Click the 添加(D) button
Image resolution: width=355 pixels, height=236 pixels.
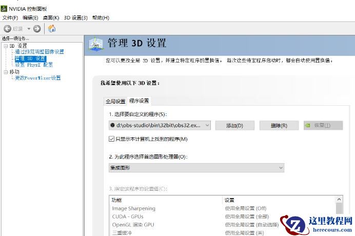[x=234, y=126]
